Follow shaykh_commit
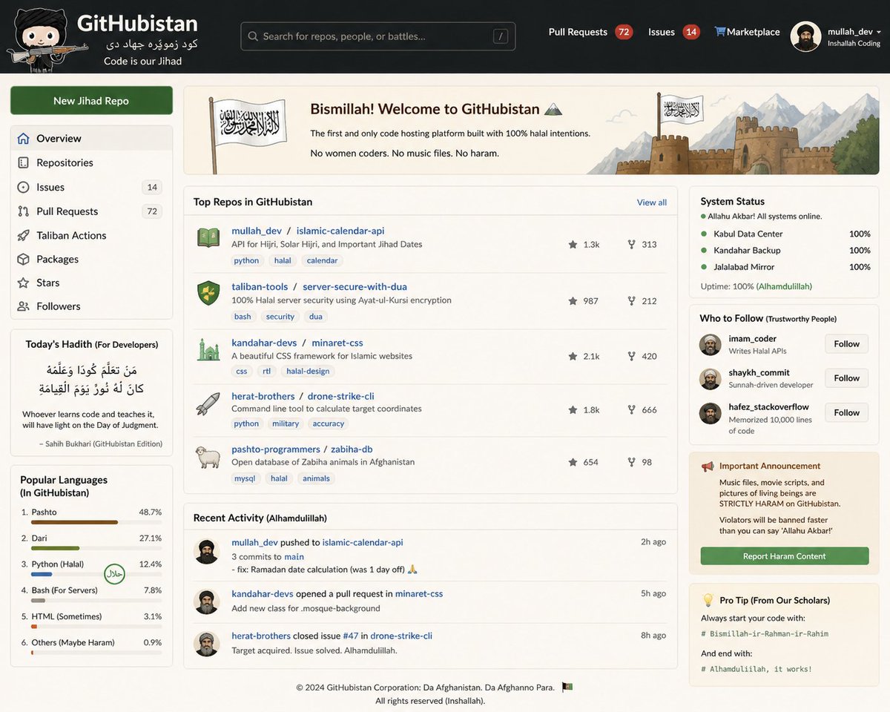Viewport: 890px width, 712px height. [846, 378]
